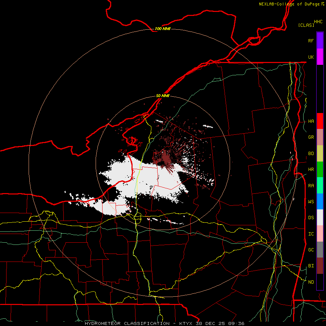Click the UK magenta legend swatch
The height and width of the screenshot is (326, 326).
(320, 57)
